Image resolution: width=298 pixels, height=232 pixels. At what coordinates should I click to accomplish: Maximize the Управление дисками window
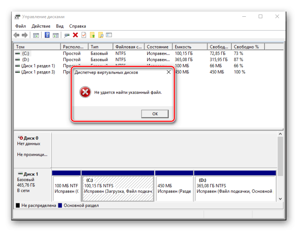[260, 16]
